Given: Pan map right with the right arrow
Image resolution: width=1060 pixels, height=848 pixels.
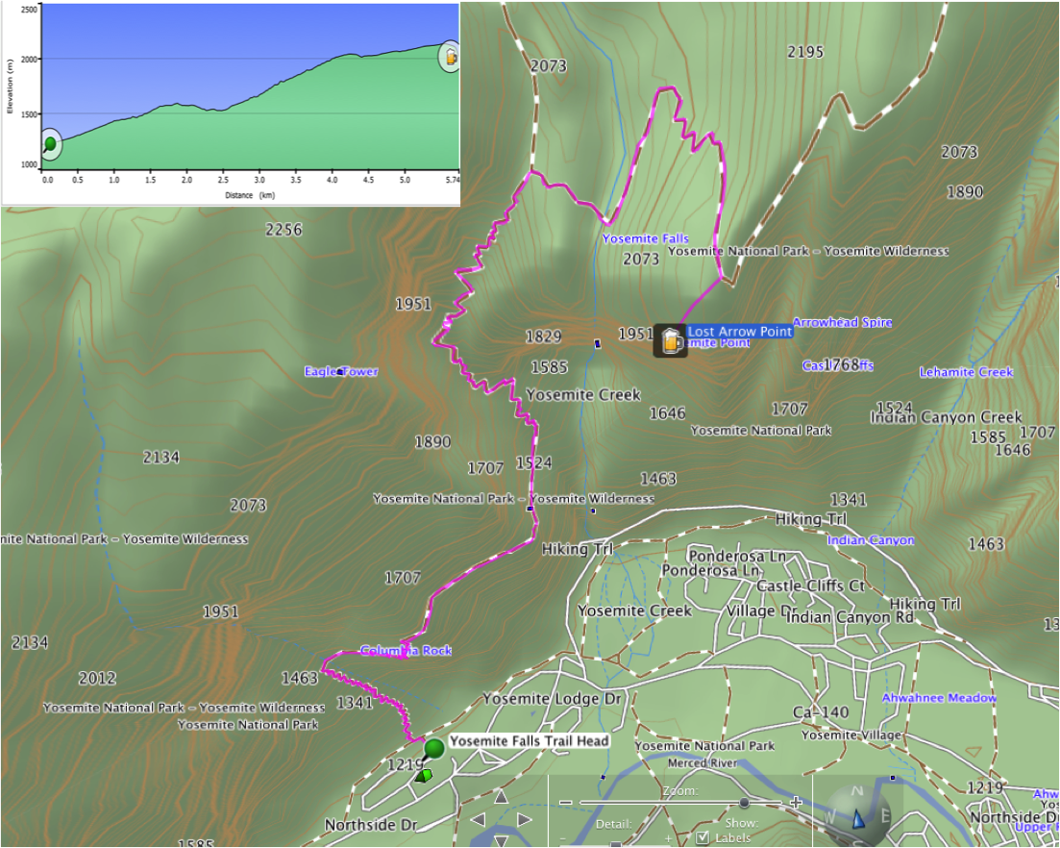Looking at the screenshot, I should pos(524,820).
